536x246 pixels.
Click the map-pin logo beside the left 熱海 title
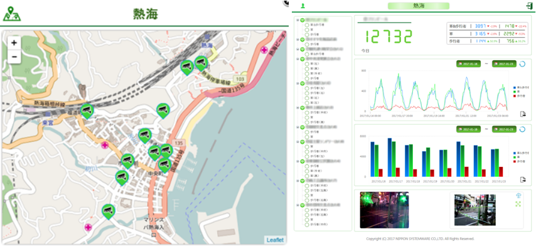(x=12, y=14)
